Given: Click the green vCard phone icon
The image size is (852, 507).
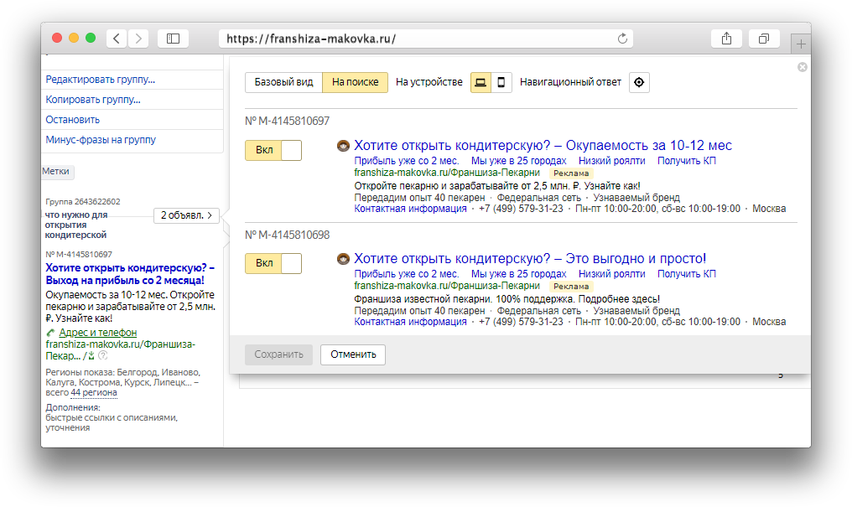Looking at the screenshot, I should (x=50, y=333).
